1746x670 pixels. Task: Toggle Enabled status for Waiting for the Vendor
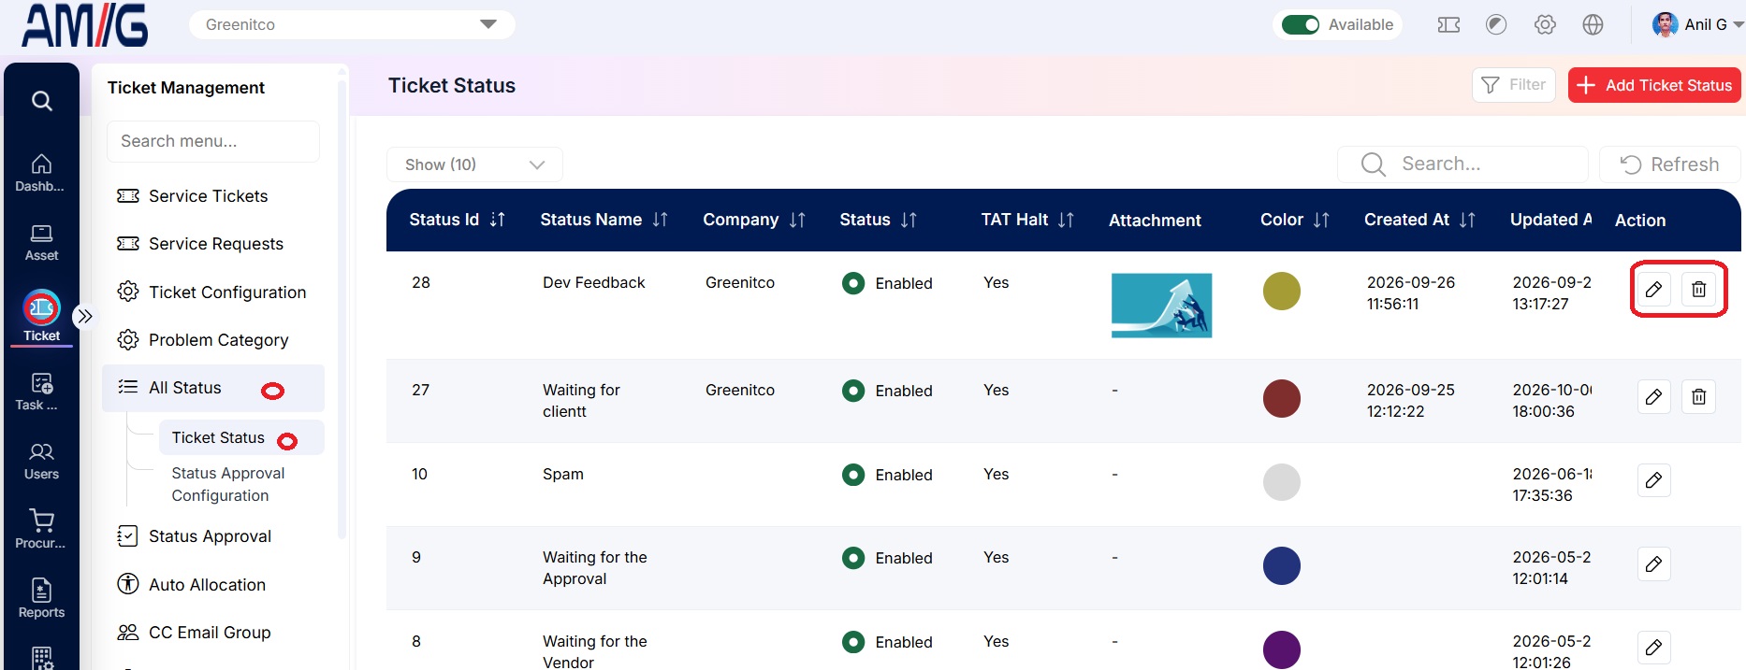coord(853,642)
